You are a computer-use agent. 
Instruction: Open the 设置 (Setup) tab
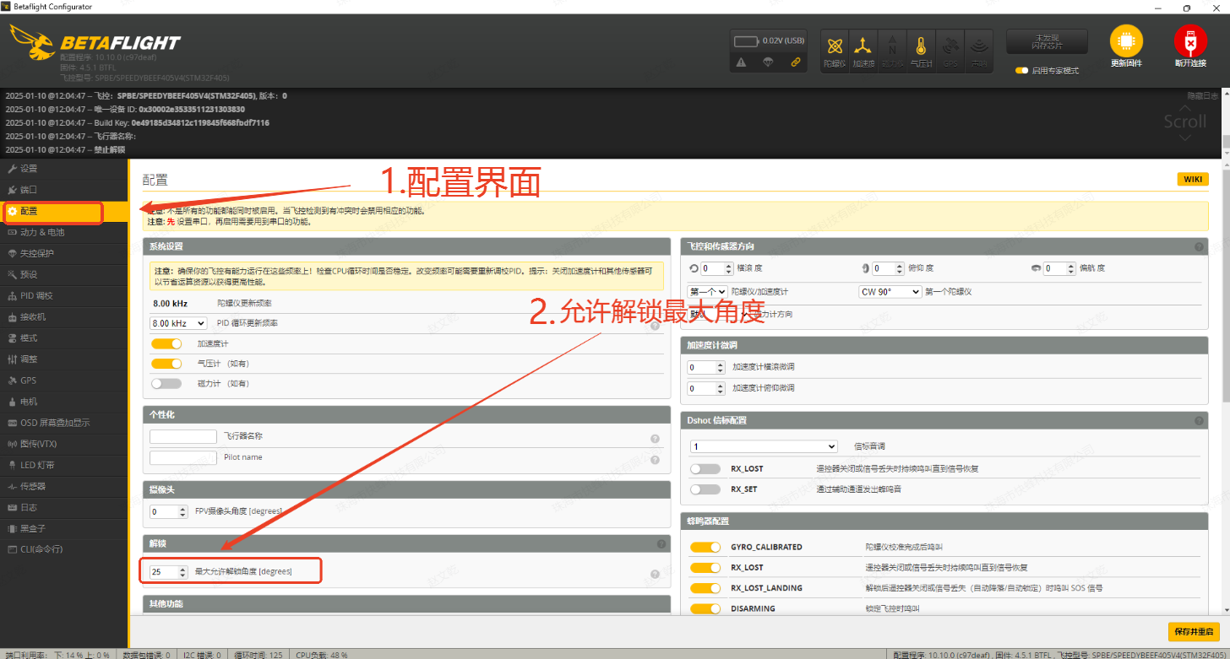64,169
